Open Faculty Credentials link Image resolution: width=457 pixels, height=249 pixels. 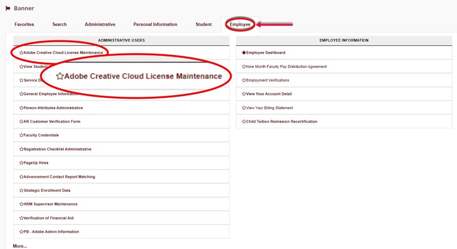(41, 135)
